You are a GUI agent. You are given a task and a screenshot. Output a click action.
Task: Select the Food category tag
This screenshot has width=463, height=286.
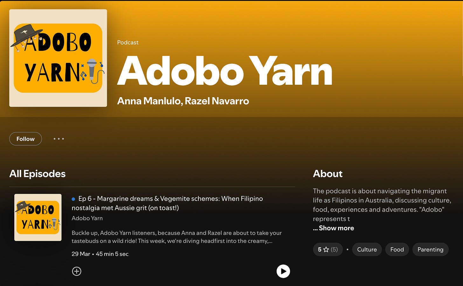pyautogui.click(x=397, y=249)
